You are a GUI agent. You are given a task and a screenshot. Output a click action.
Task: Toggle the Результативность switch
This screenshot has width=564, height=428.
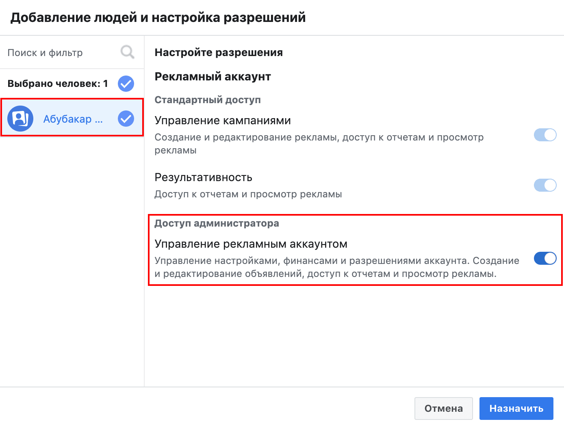[545, 185]
